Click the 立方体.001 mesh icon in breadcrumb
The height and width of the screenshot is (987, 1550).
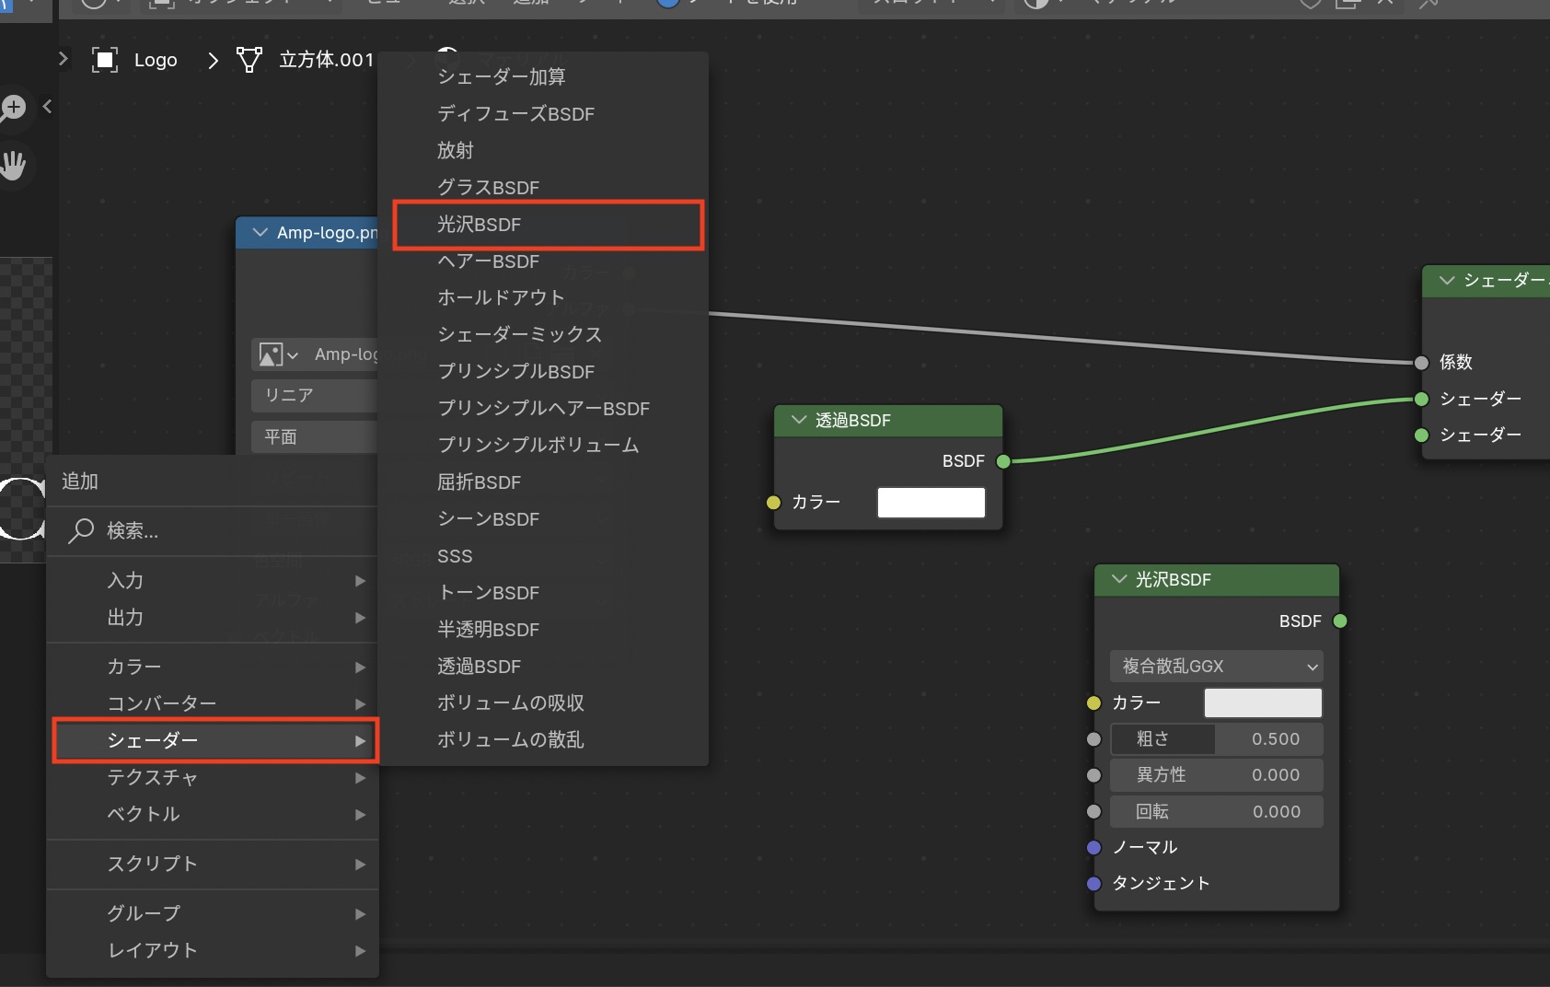pos(249,61)
